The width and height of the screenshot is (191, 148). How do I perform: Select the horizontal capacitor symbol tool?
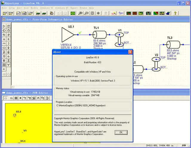(x=4, y=39)
